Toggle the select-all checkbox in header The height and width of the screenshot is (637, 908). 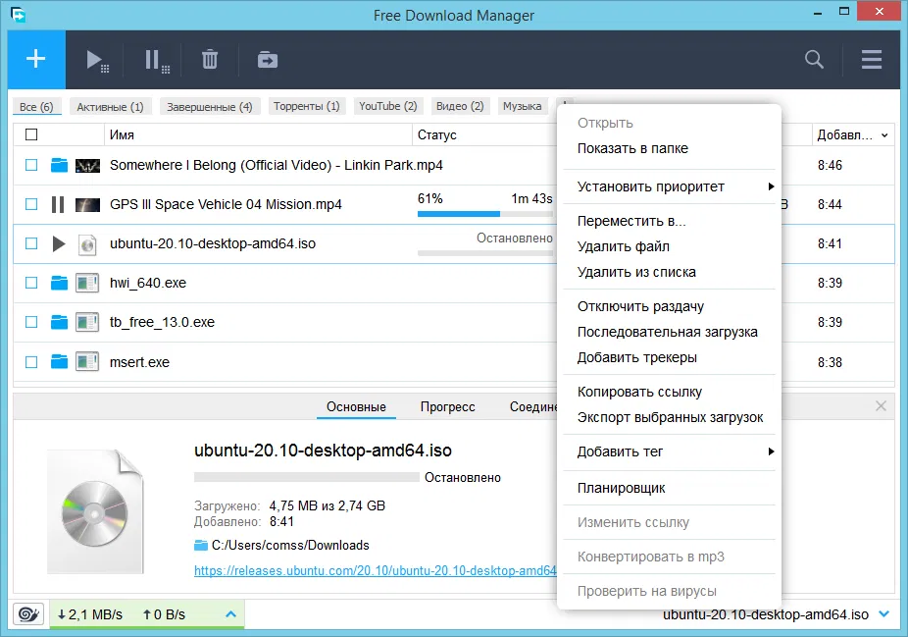[x=31, y=134]
